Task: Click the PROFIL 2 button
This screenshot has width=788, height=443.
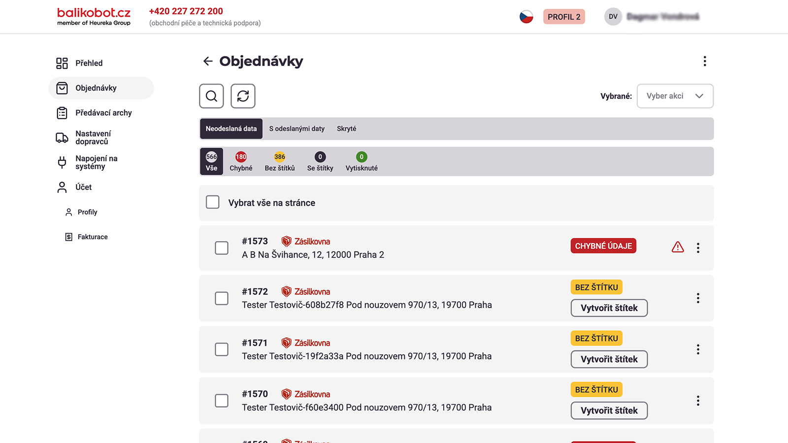Action: (564, 17)
